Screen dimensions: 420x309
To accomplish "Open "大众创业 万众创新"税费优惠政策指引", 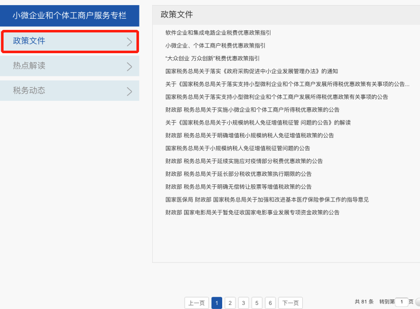I will 213,58.
